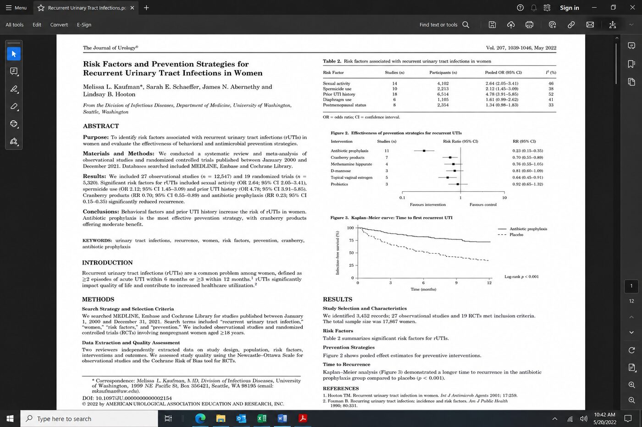642x427 pixels.
Task: Go to previous page with the up chevron
Action: [x=631, y=317]
